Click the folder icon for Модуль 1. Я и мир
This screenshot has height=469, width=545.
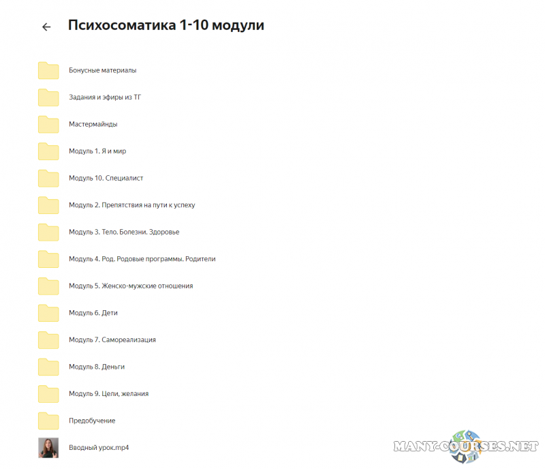(48, 151)
